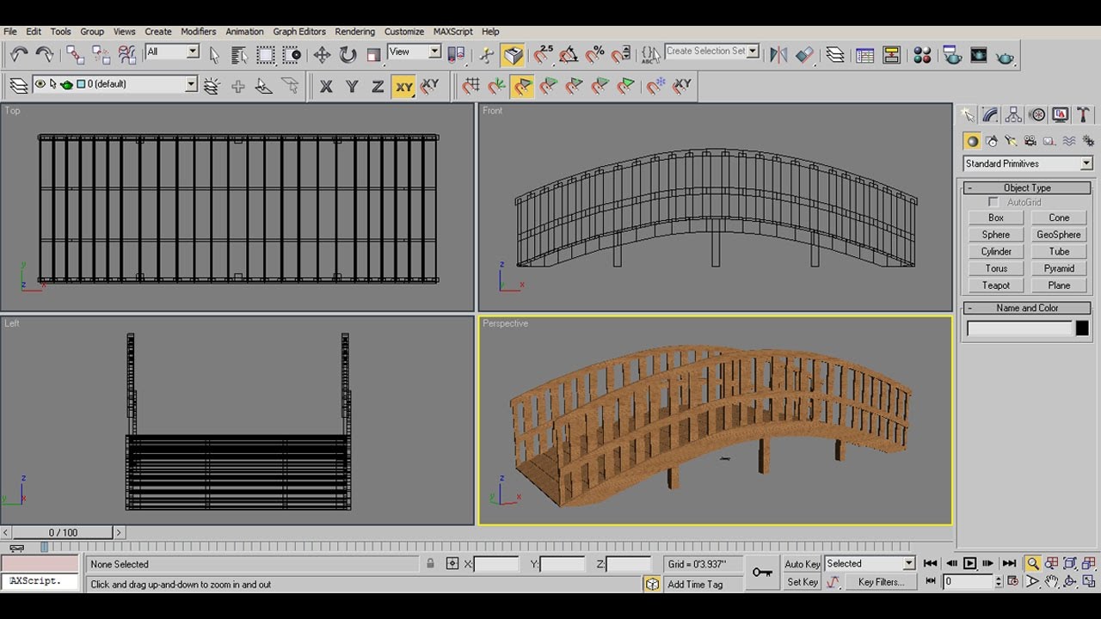Choose the Cameras category icon

[1030, 141]
